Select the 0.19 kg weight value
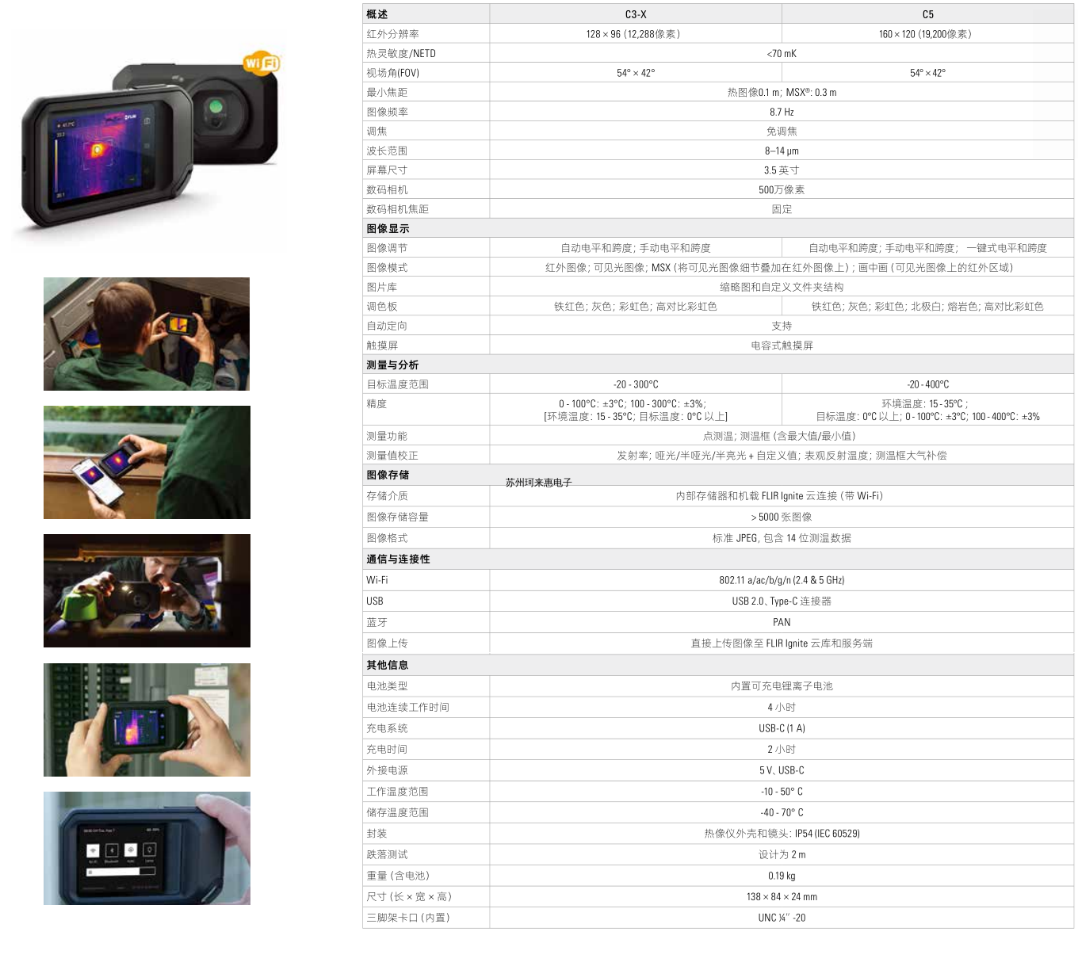The width and height of the screenshot is (1078, 966). (782, 876)
